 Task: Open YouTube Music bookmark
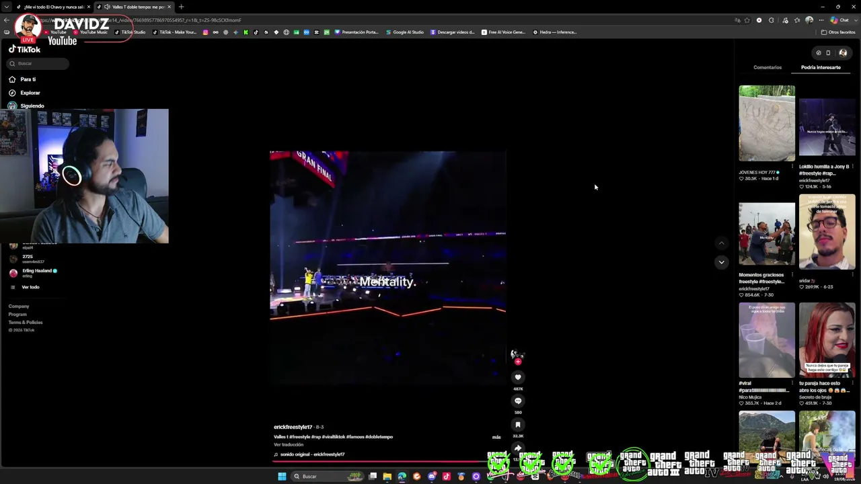tap(90, 32)
